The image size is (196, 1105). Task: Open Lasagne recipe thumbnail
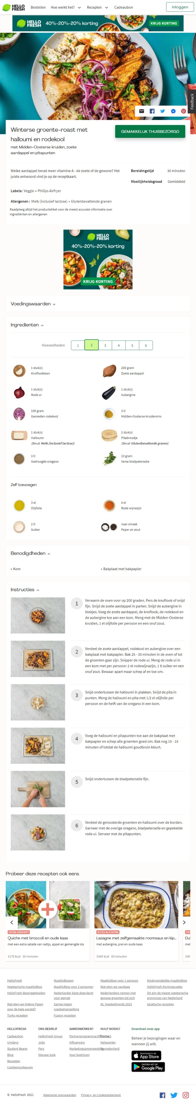(x=136, y=904)
